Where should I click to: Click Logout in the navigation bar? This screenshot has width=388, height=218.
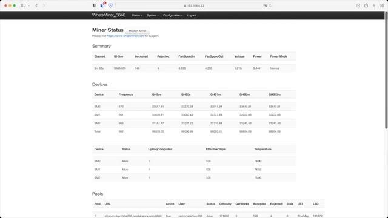tap(192, 15)
